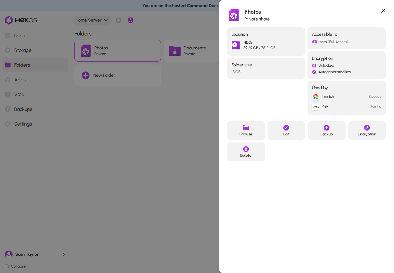This screenshot has height=273, width=394.
Task: Click the Unlocked lock status icon
Action: 314,66
